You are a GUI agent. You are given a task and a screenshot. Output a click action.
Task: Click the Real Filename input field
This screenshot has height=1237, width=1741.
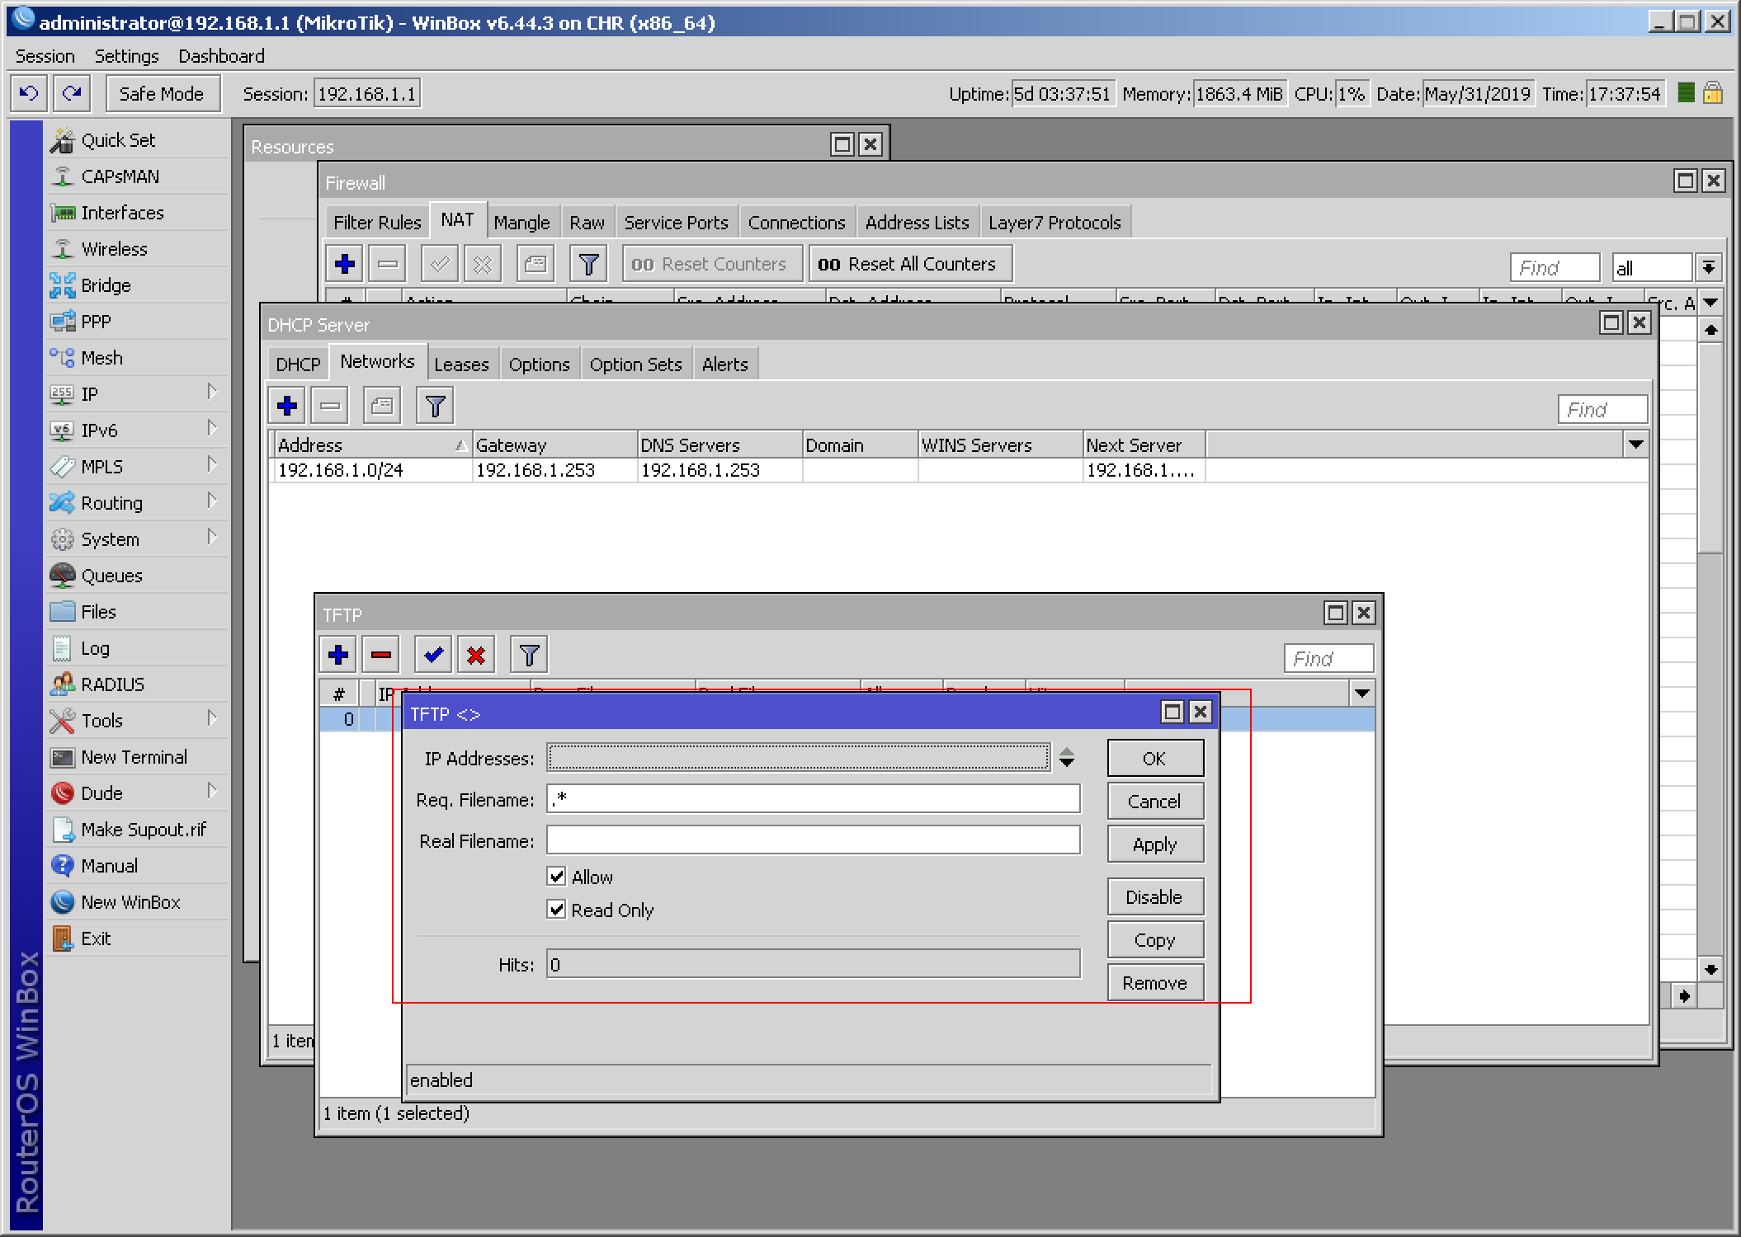click(814, 840)
